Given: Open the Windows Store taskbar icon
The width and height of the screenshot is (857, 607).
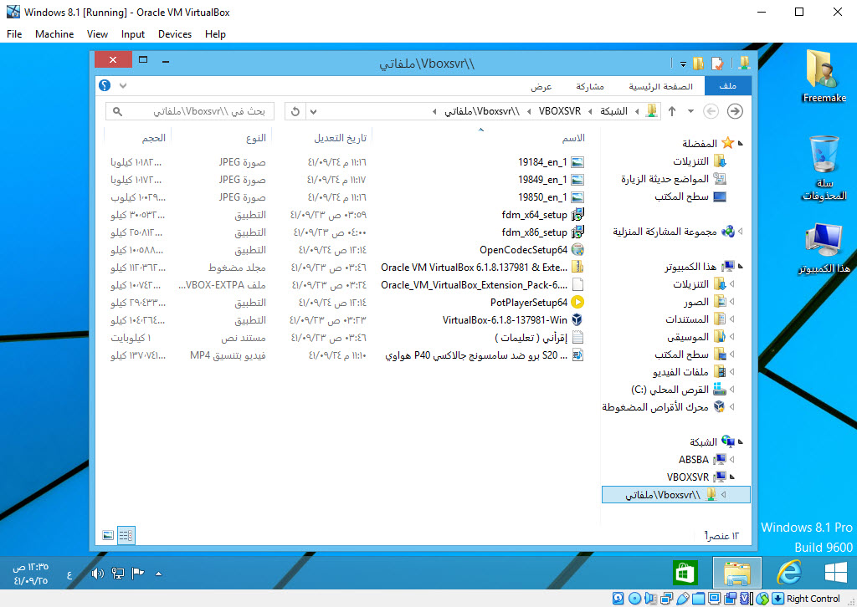Looking at the screenshot, I should point(685,573).
